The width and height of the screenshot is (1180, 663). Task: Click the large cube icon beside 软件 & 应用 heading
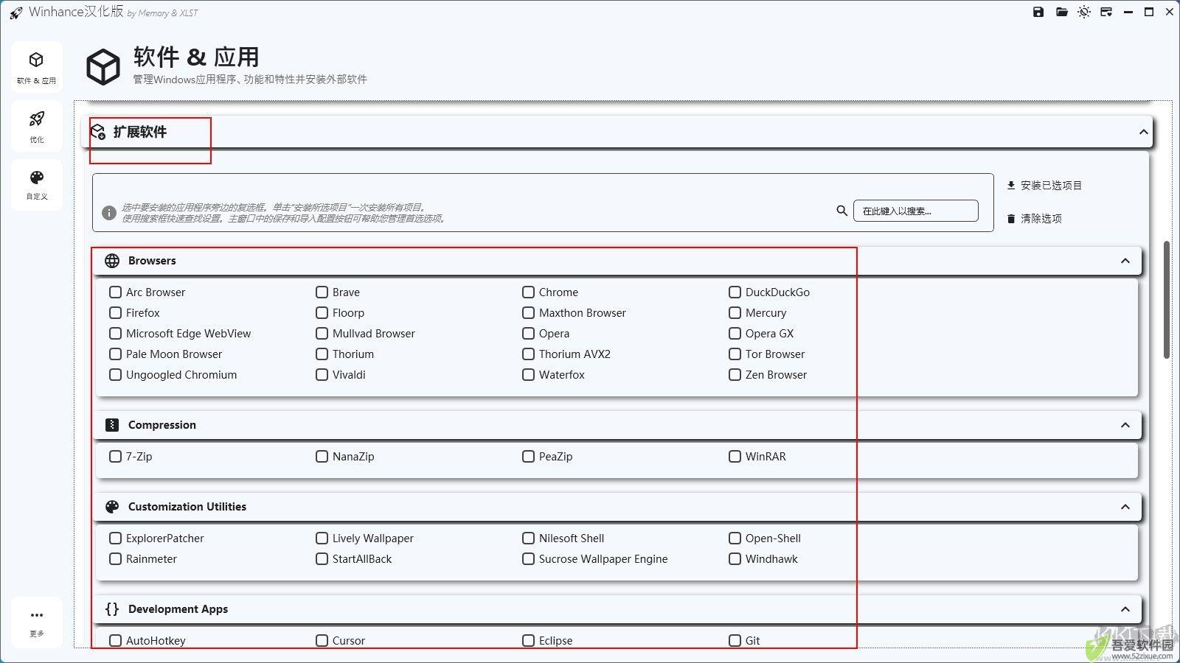[x=103, y=67]
